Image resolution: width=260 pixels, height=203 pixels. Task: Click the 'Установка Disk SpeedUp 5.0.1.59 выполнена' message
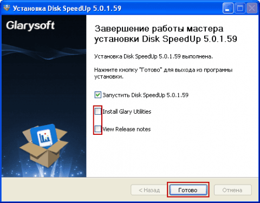(x=153, y=56)
